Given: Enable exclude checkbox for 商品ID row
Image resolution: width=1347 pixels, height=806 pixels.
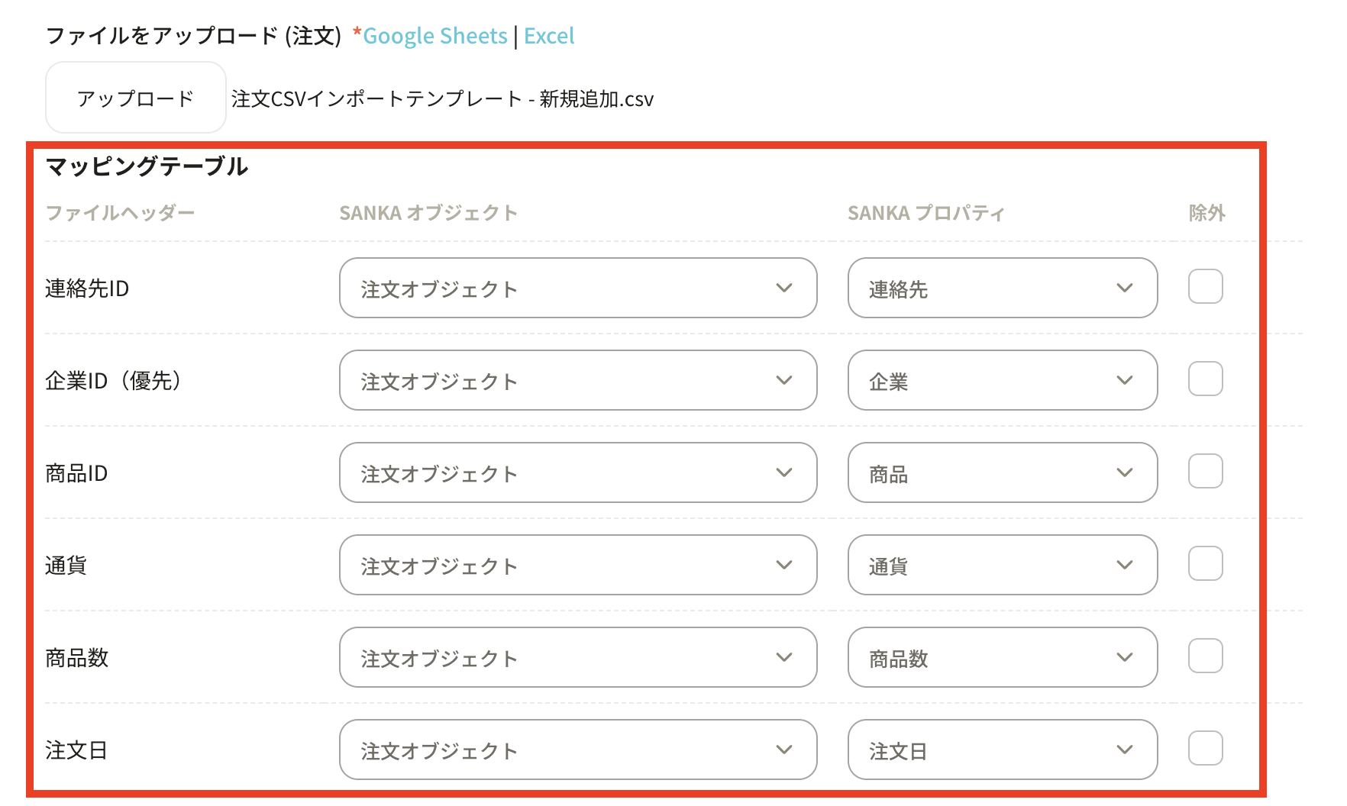Looking at the screenshot, I should [1205, 472].
